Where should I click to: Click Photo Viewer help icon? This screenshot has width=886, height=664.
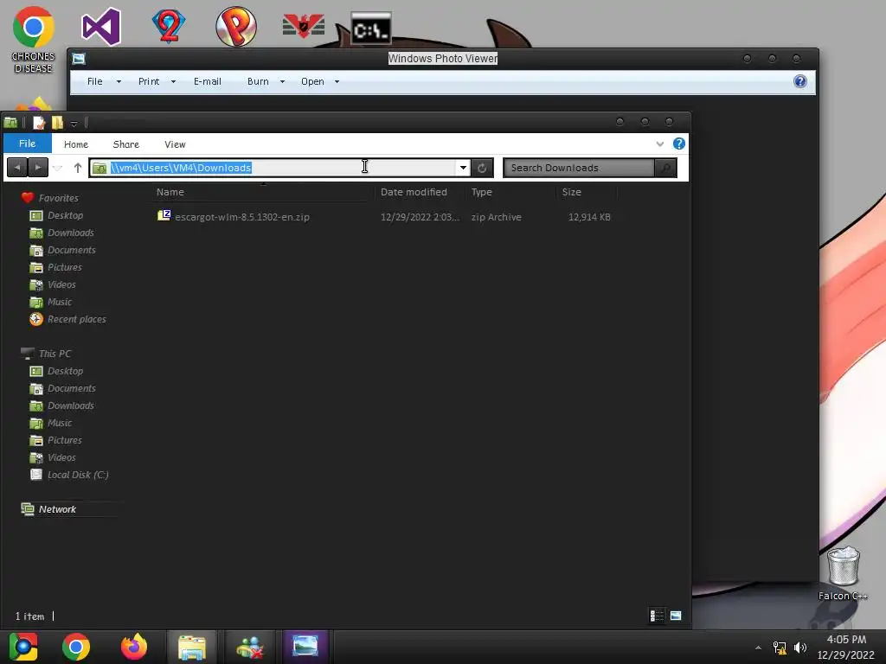(800, 81)
